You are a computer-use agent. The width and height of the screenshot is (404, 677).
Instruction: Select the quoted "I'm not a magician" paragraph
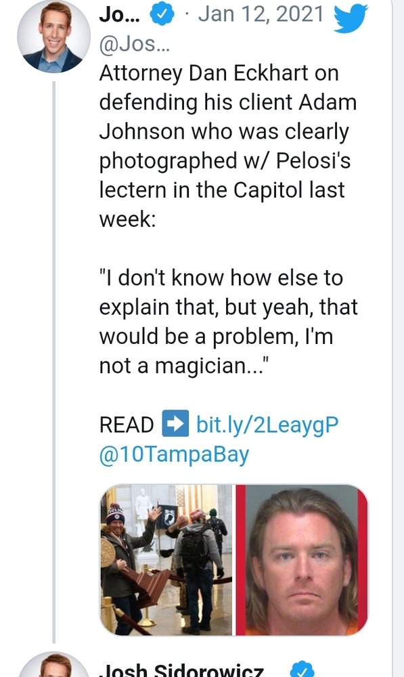(x=228, y=322)
